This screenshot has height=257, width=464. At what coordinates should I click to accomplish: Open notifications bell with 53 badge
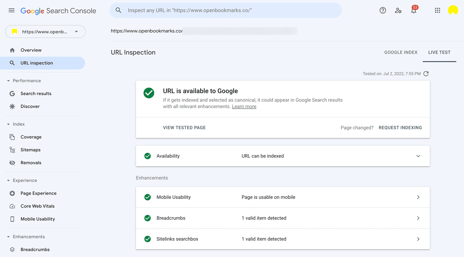pyautogui.click(x=414, y=10)
